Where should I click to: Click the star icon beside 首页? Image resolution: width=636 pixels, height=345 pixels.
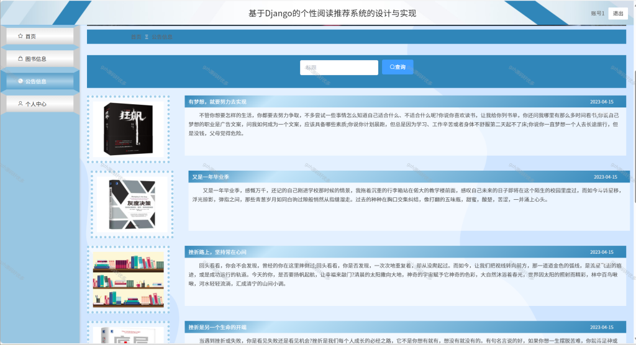tap(20, 36)
